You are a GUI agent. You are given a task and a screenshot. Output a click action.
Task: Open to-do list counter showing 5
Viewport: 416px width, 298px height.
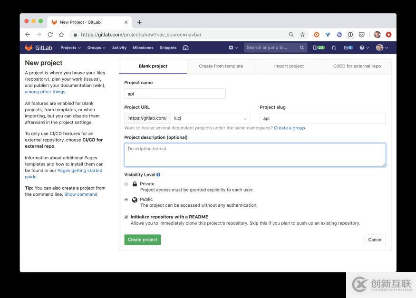tap(348, 48)
